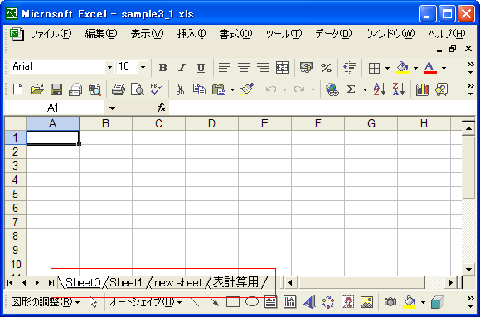The width and height of the screenshot is (480, 317).
Task: Open print preview icon
Action: click(x=138, y=89)
